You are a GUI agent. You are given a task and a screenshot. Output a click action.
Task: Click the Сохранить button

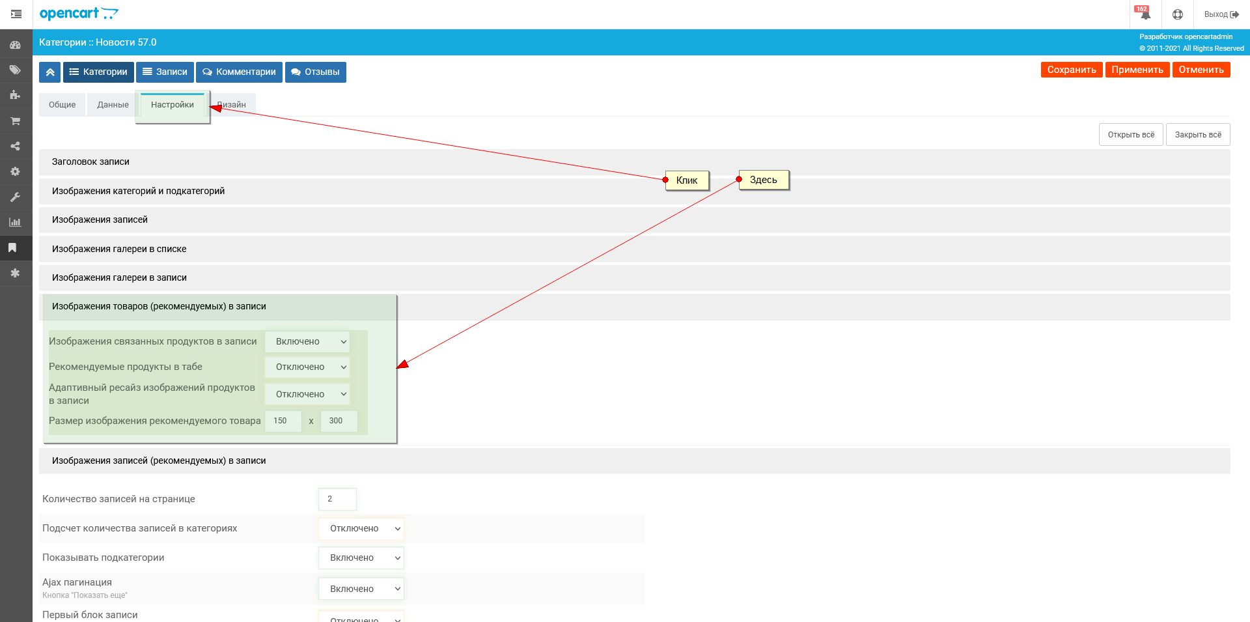[x=1072, y=70]
